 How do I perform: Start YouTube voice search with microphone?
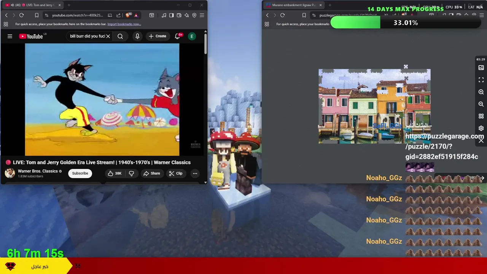pyautogui.click(x=137, y=36)
